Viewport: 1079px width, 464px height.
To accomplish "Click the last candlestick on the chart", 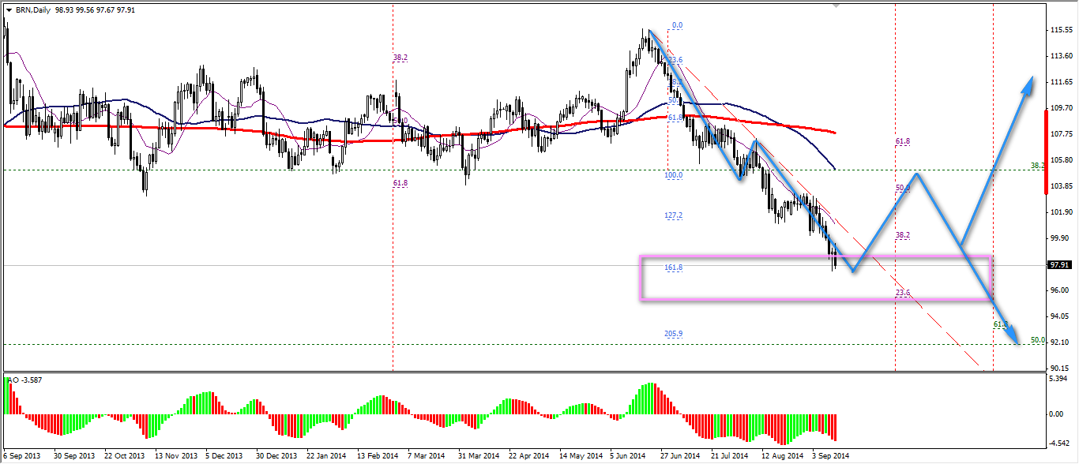I will (835, 260).
